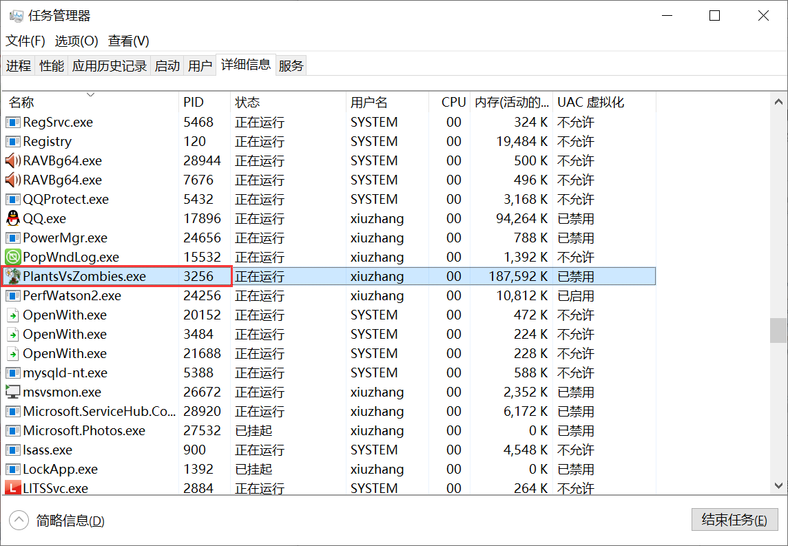This screenshot has width=788, height=546.
Task: Switch to the 启动 tab
Action: click(x=167, y=66)
